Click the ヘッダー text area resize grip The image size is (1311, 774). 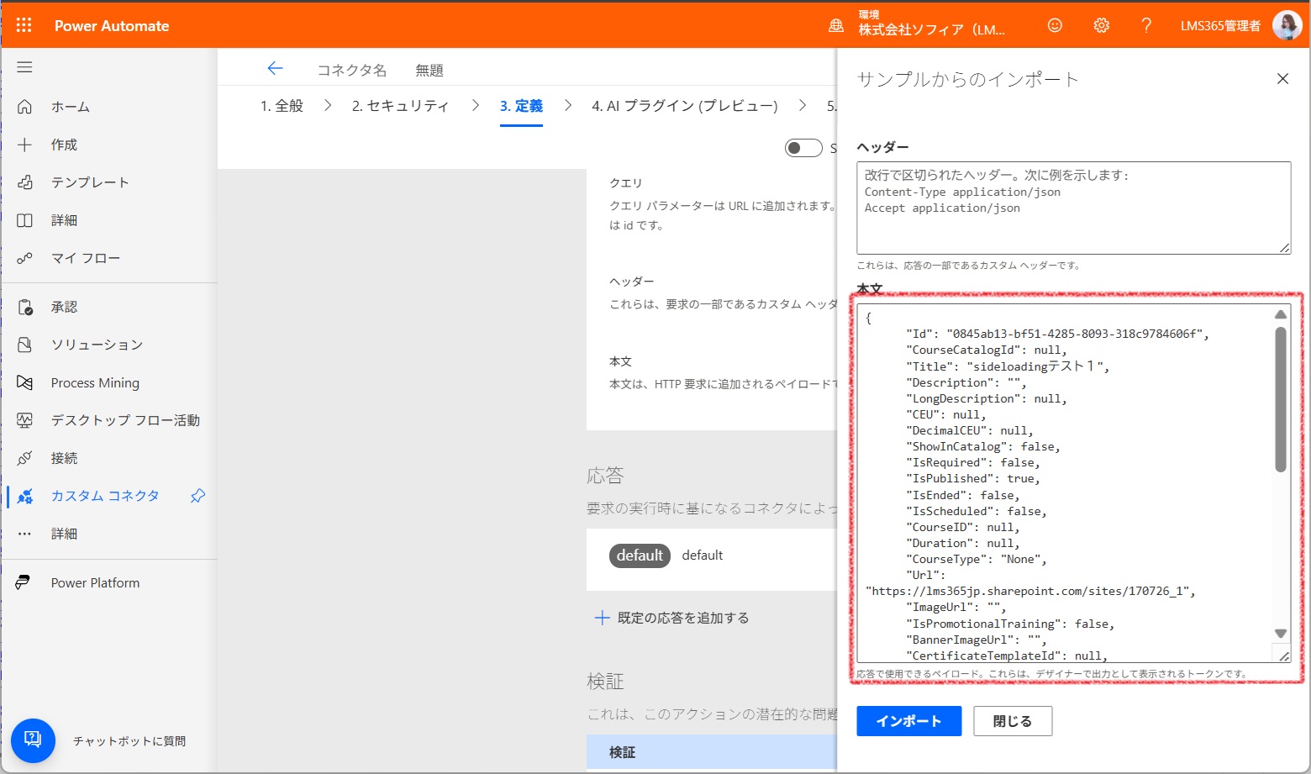(1284, 247)
